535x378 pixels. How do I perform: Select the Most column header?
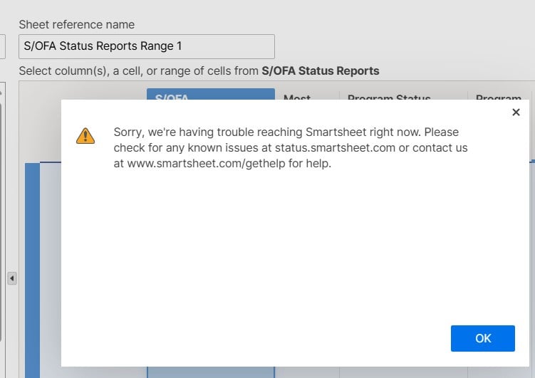click(x=307, y=95)
